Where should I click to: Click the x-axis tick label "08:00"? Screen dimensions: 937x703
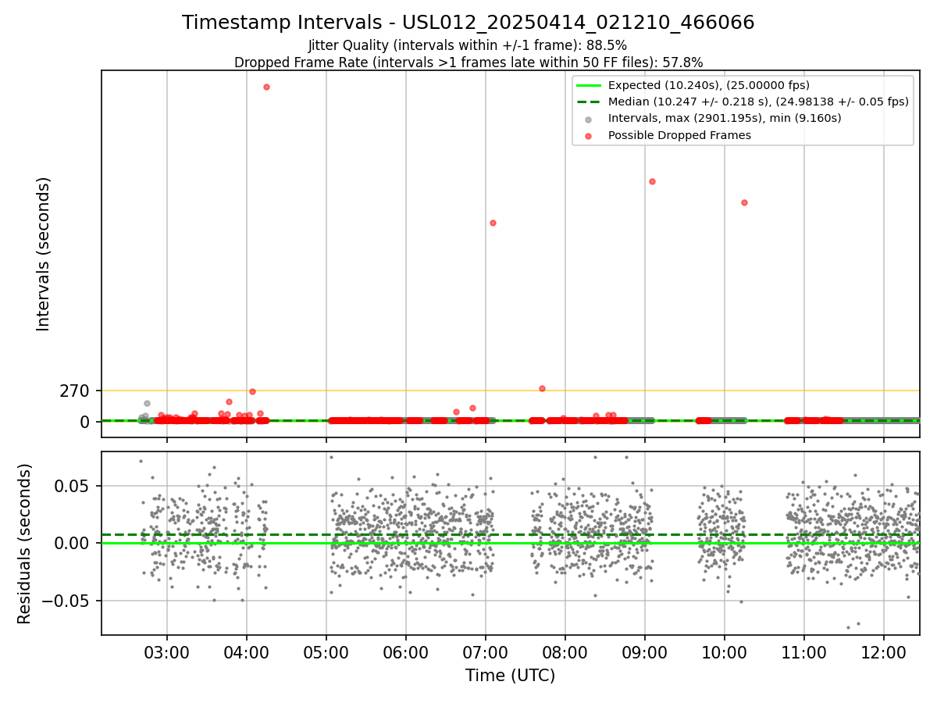tap(565, 652)
